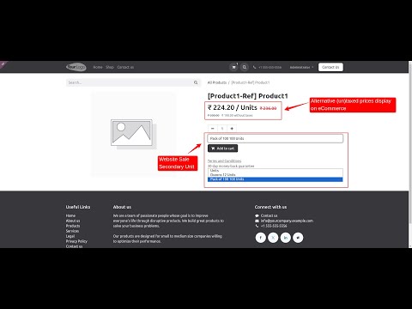Click the quantity number field
Image resolution: width=412 pixels, height=309 pixels.
222,129
